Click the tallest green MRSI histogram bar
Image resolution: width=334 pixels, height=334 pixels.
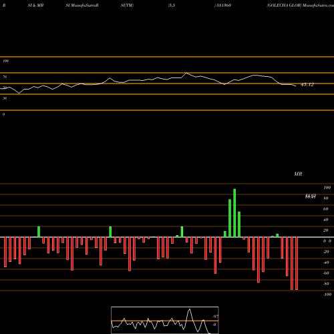234,213
